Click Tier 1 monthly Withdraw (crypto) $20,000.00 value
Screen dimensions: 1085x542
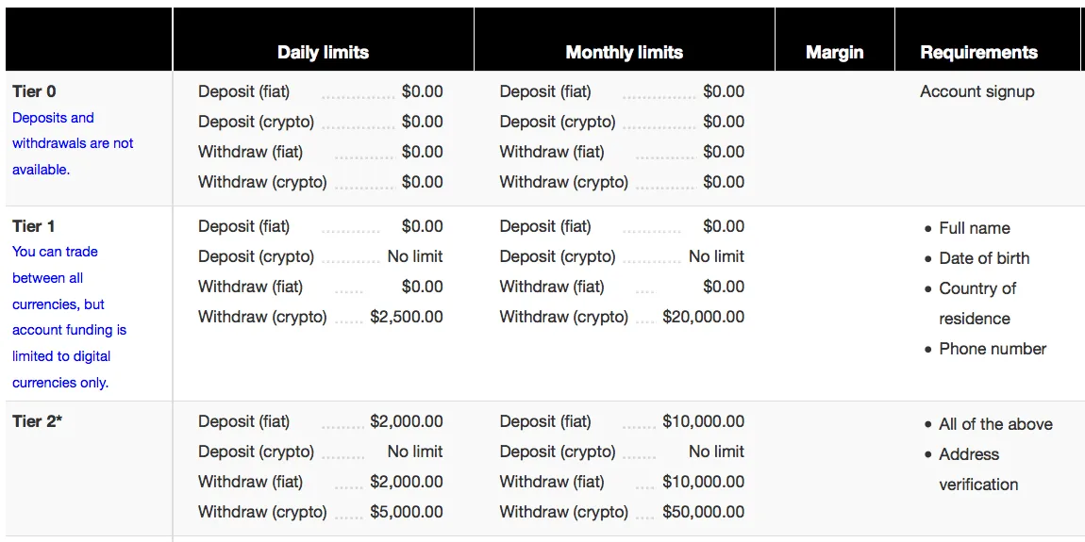pyautogui.click(x=703, y=317)
